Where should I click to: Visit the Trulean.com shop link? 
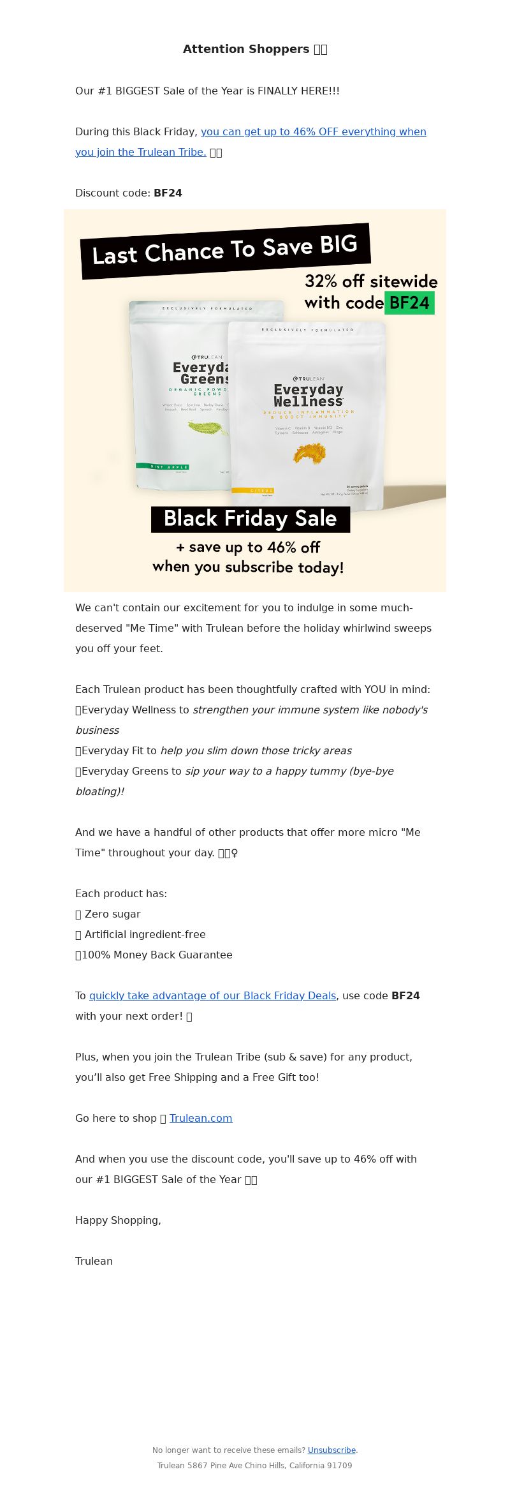coord(201,1118)
